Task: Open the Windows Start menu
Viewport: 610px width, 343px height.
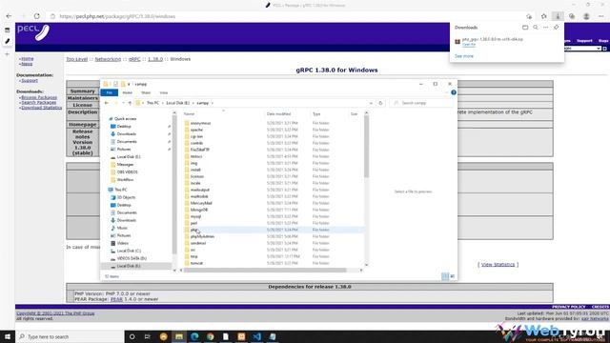Action: tap(8, 336)
